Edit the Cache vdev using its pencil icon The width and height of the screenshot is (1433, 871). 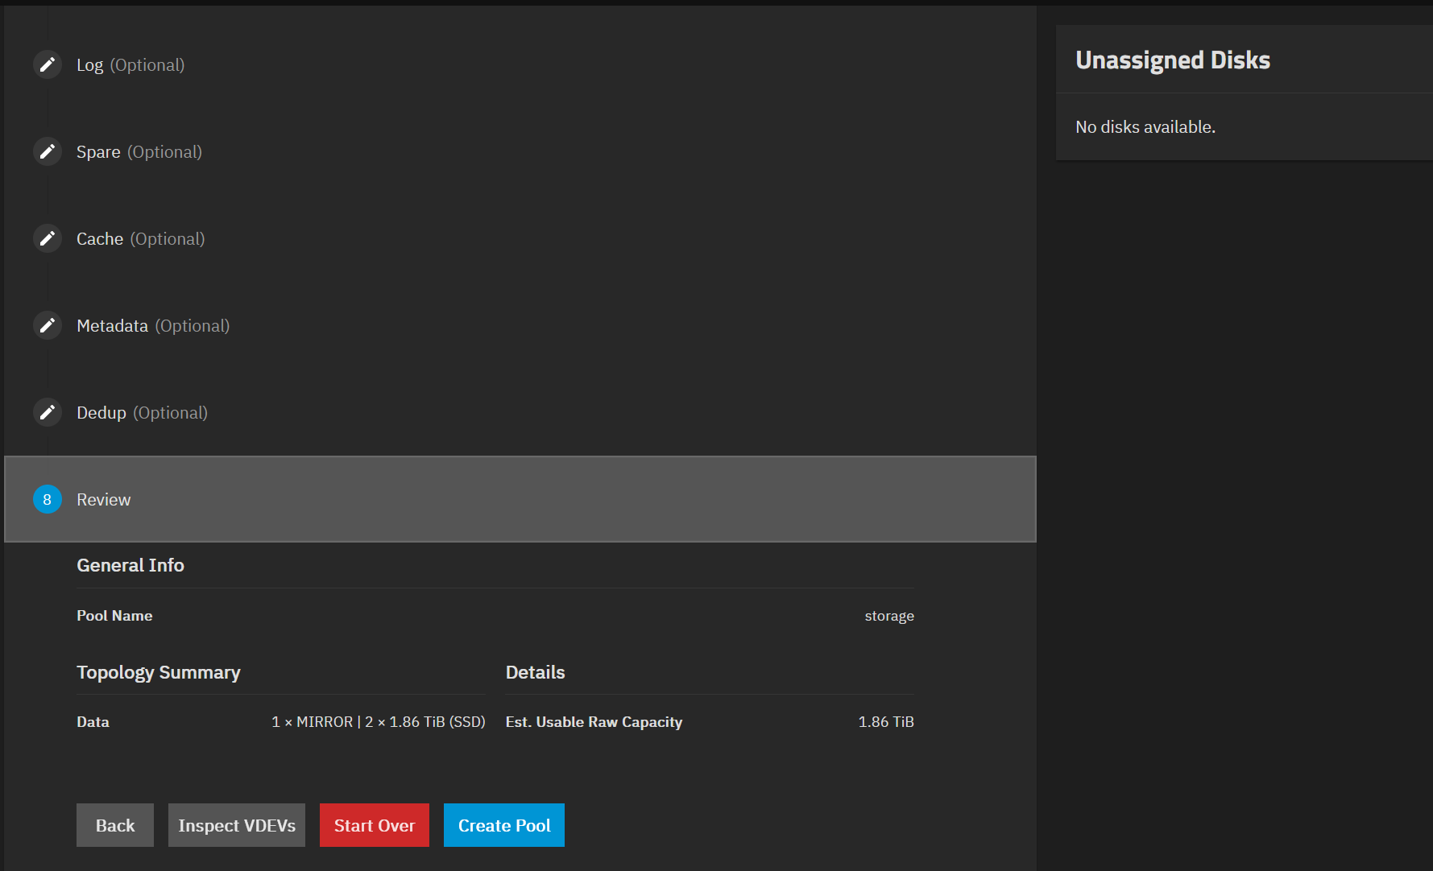click(x=47, y=238)
